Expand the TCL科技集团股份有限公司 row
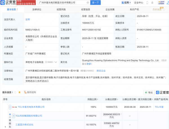169x129 pixels. [x=14, y=116]
